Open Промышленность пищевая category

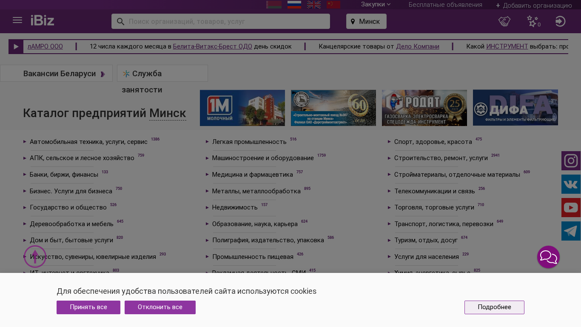click(x=253, y=257)
